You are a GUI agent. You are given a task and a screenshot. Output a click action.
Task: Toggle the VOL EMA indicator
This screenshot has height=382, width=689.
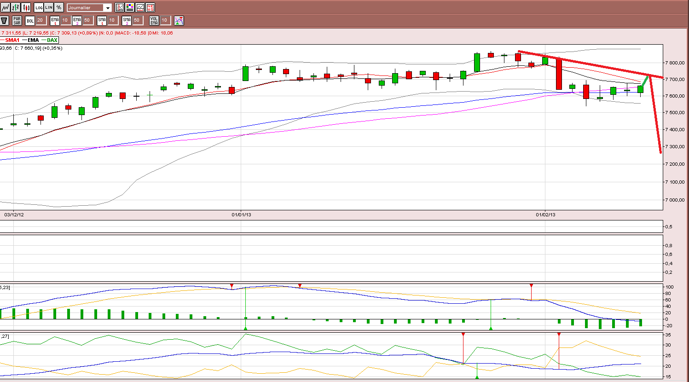pos(154,20)
